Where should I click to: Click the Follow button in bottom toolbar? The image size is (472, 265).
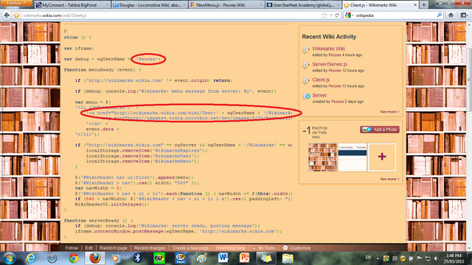tap(72, 248)
